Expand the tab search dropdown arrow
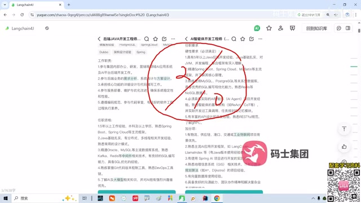361x203 pixels. 5,5
